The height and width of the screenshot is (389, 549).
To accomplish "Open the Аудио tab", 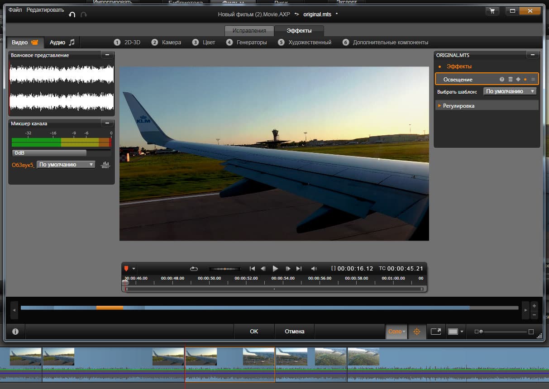I will coord(62,43).
